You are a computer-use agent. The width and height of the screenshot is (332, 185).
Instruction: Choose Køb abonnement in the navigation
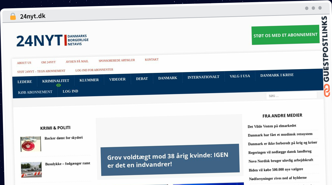[x=35, y=92]
